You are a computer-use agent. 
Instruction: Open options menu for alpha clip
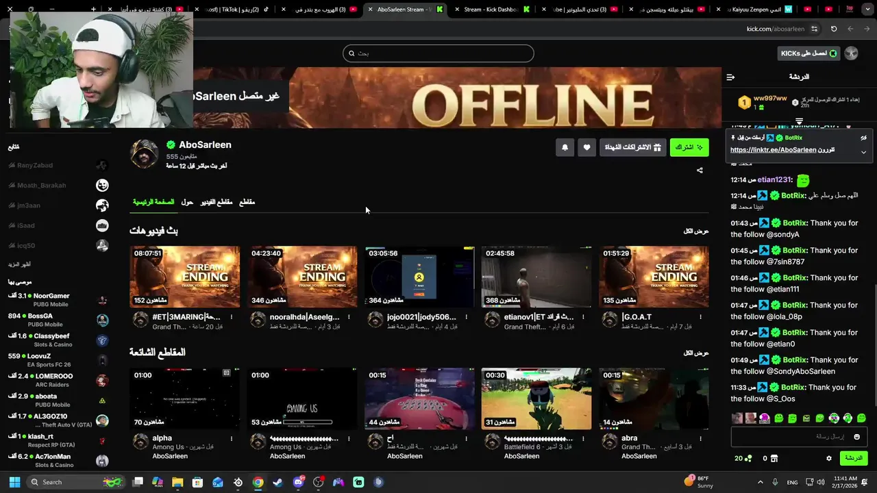(232, 438)
